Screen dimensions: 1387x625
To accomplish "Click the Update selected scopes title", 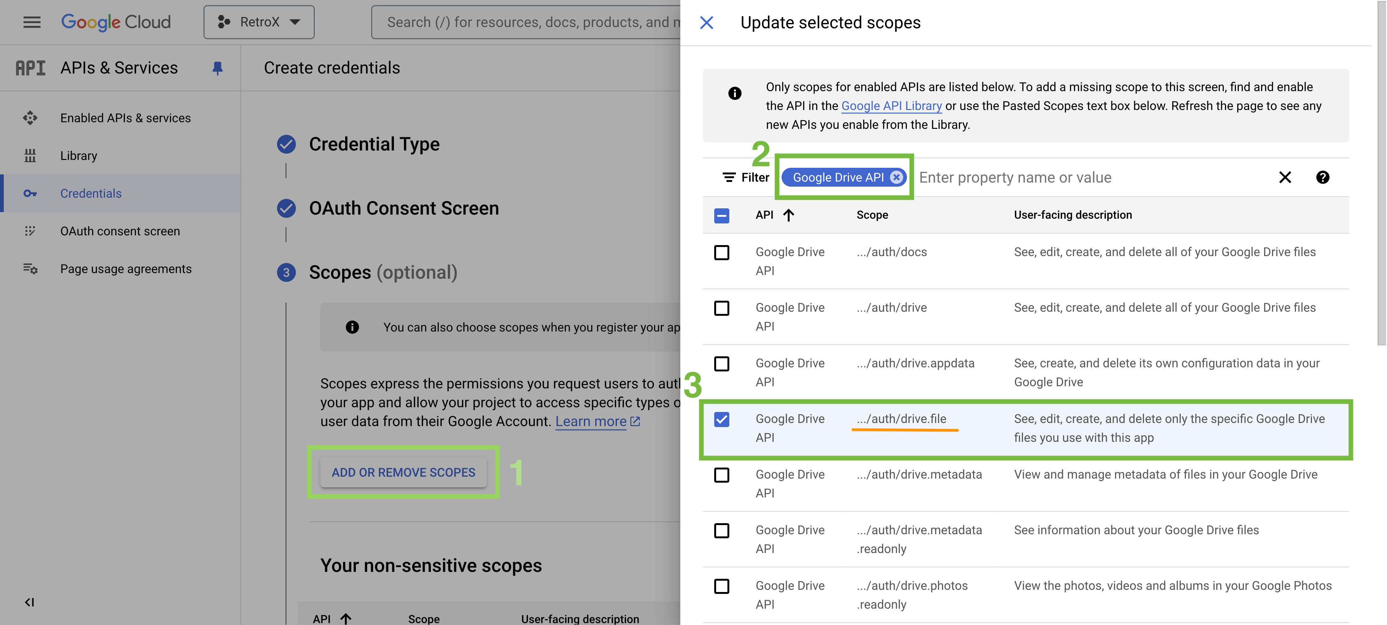I will [830, 23].
